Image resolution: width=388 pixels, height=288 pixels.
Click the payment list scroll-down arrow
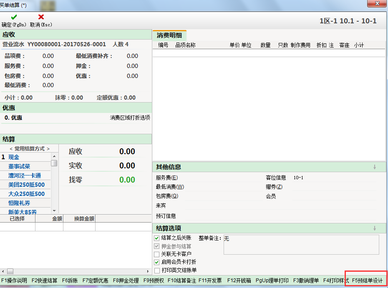pos(54,211)
